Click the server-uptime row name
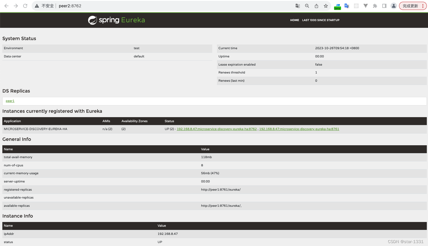The height and width of the screenshot is (246, 428). pos(14,182)
